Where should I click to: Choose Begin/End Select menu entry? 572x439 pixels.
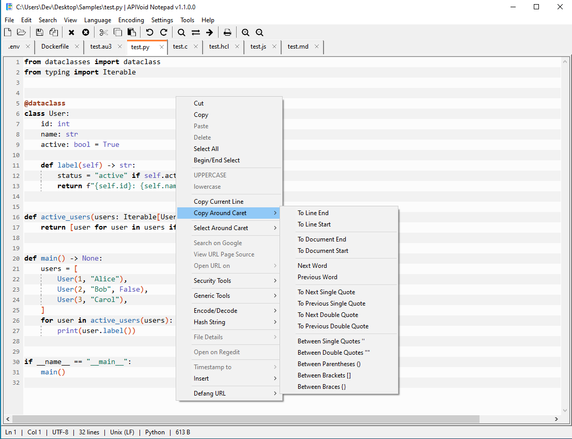click(229, 160)
